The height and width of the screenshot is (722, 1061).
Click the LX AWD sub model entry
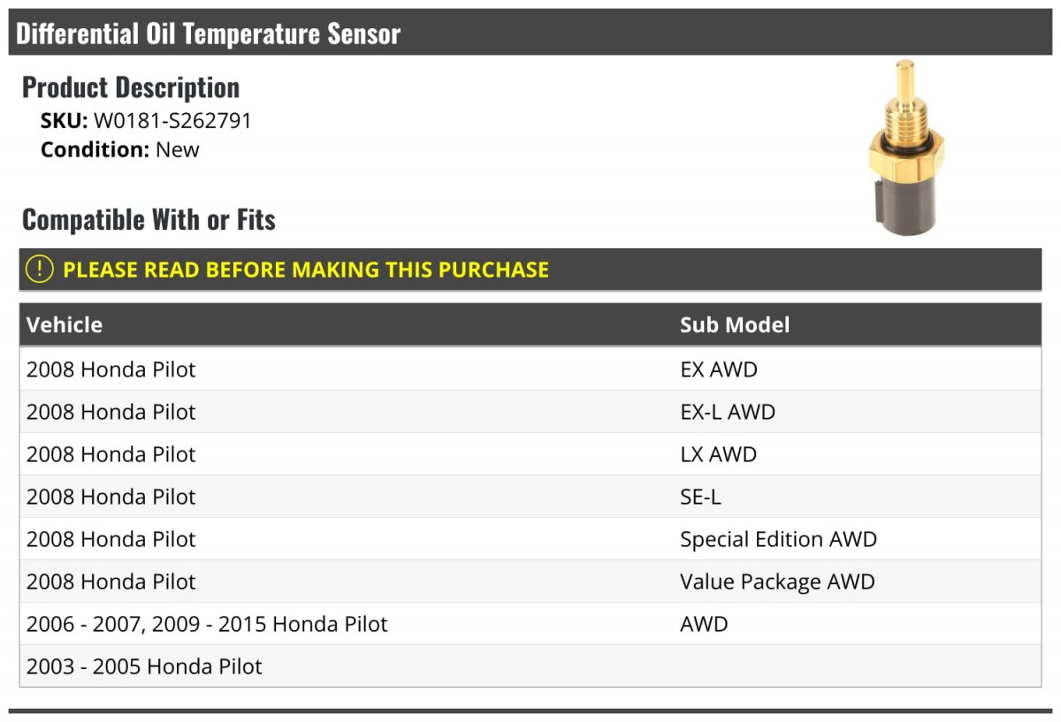pyautogui.click(x=718, y=454)
